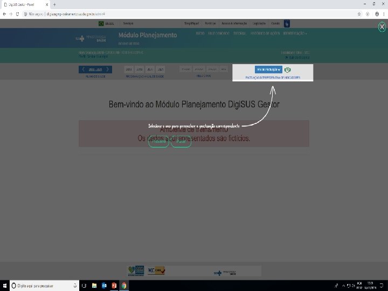Go to previous health plan period arrow
388x291 pixels.
[83, 70]
